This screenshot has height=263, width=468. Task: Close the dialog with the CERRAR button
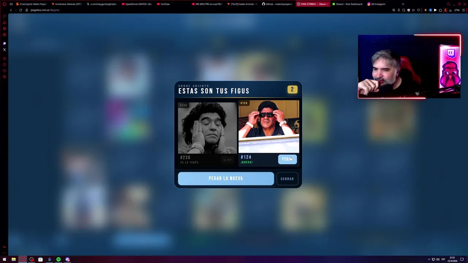tap(287, 179)
